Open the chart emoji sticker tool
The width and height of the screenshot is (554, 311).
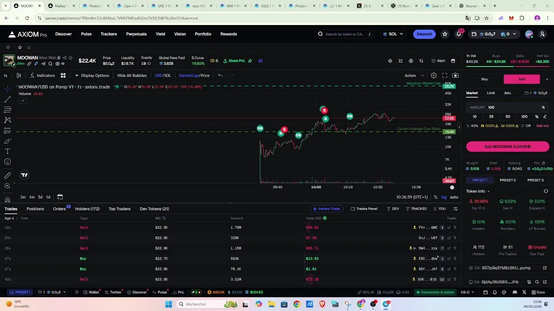point(7,162)
